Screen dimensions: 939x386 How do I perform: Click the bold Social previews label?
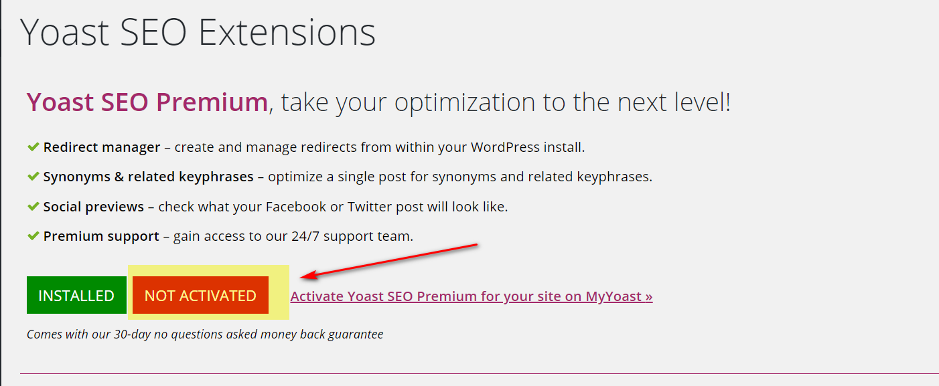click(x=94, y=207)
